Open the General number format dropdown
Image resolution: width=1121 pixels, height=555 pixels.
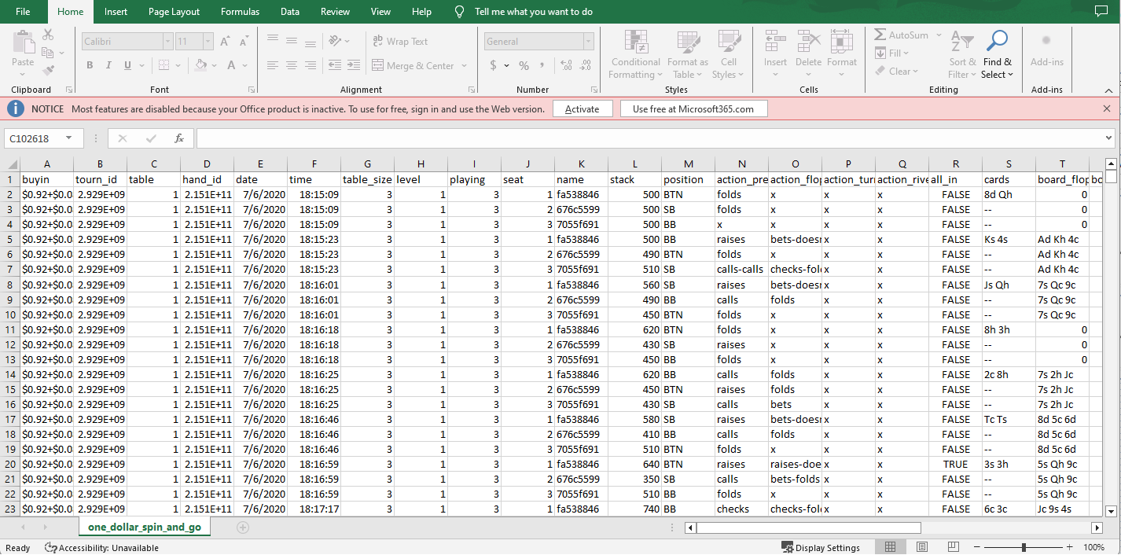point(588,42)
